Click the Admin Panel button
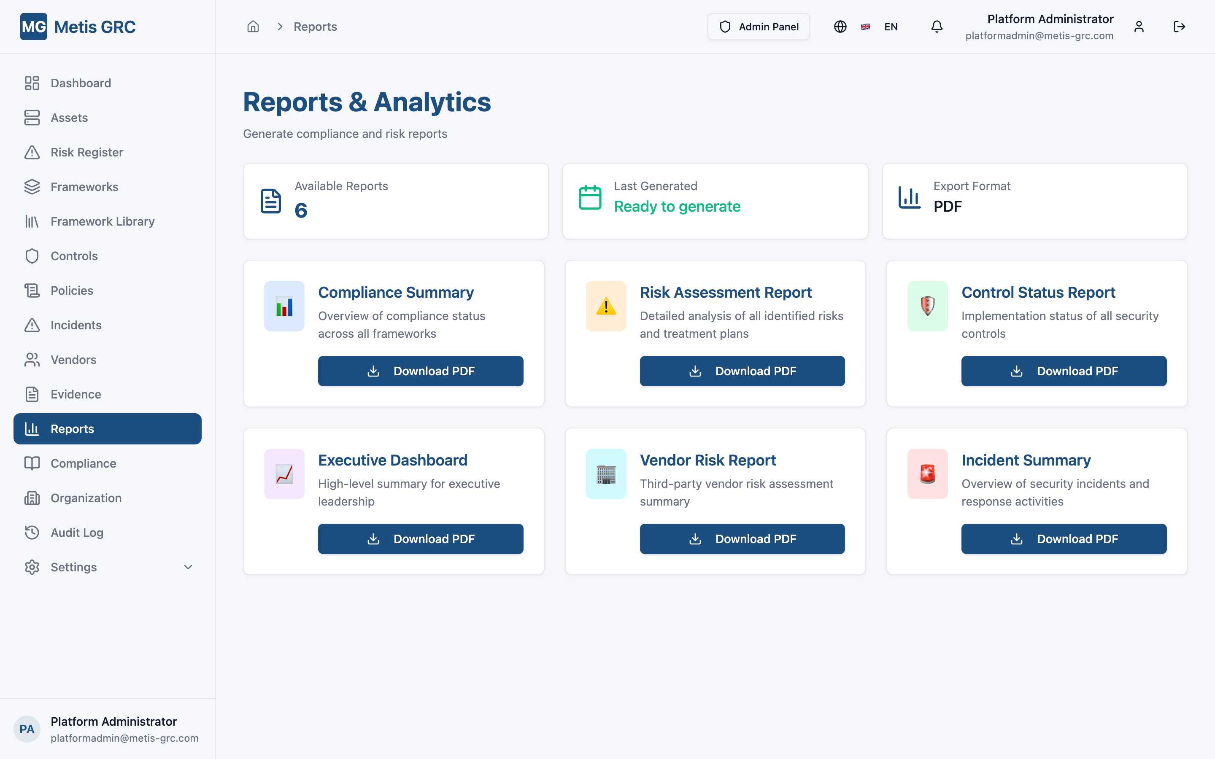1215x759 pixels. coord(759,27)
